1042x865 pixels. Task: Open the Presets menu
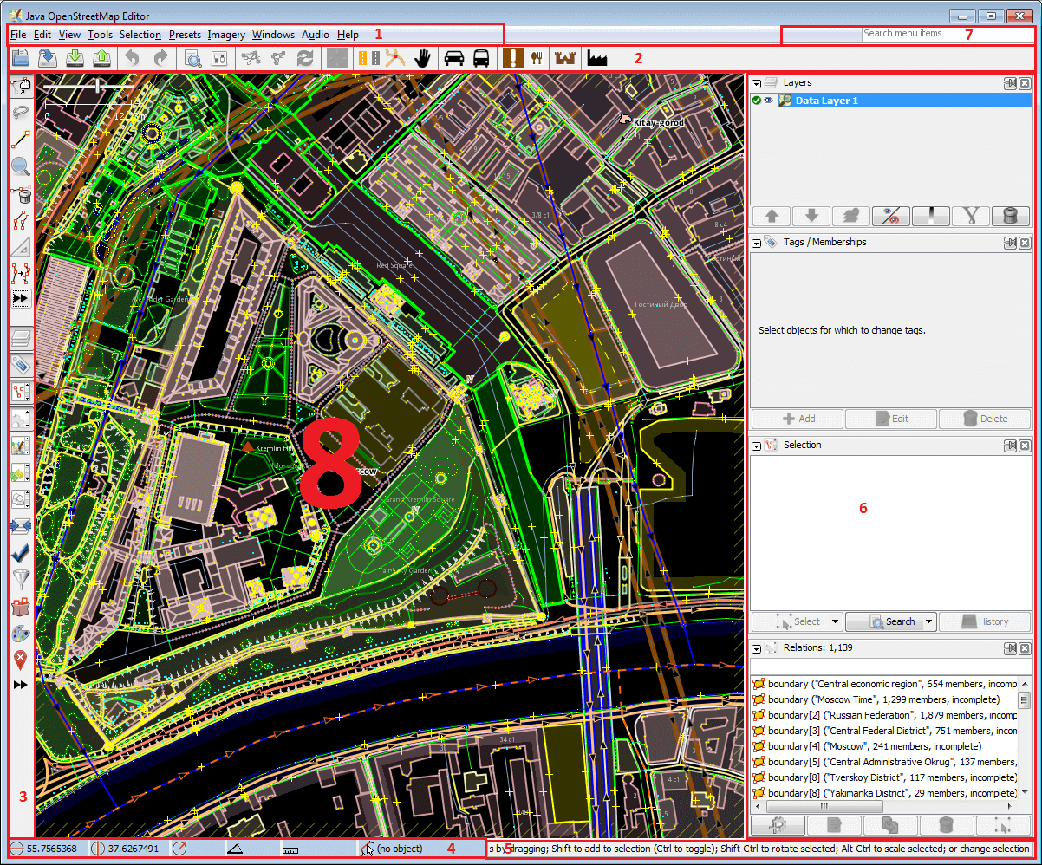coord(185,35)
